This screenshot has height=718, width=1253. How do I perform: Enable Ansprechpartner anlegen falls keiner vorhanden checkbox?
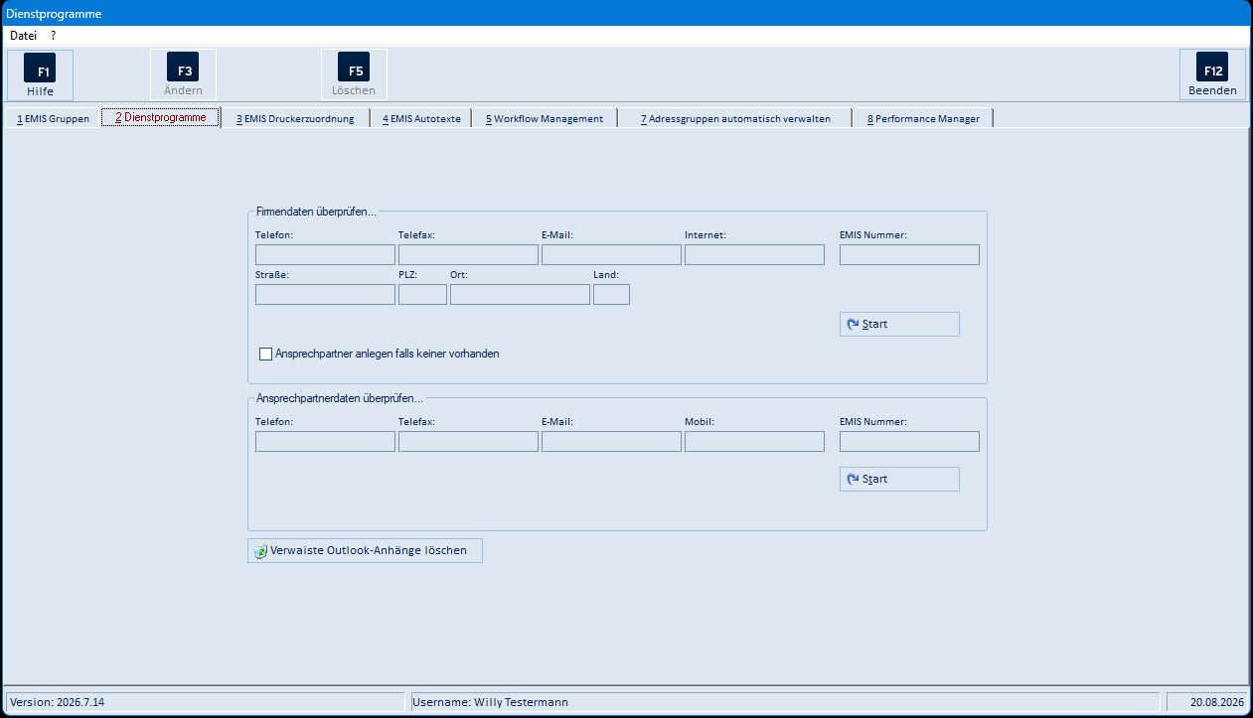coord(265,354)
